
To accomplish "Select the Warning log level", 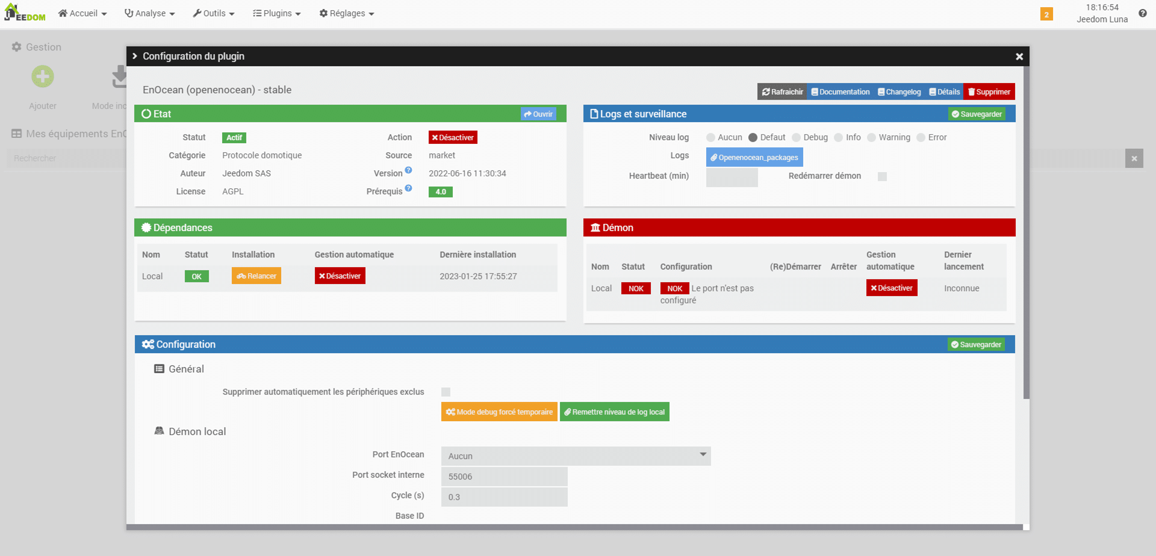I will click(871, 138).
